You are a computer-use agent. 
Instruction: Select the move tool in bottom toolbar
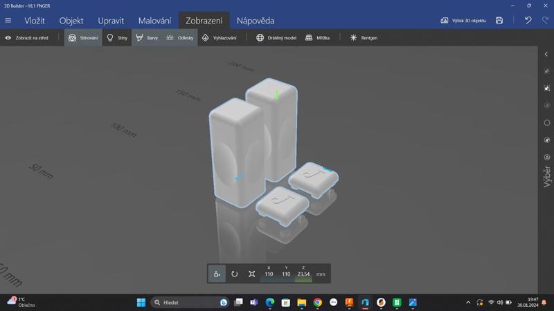[217, 274]
